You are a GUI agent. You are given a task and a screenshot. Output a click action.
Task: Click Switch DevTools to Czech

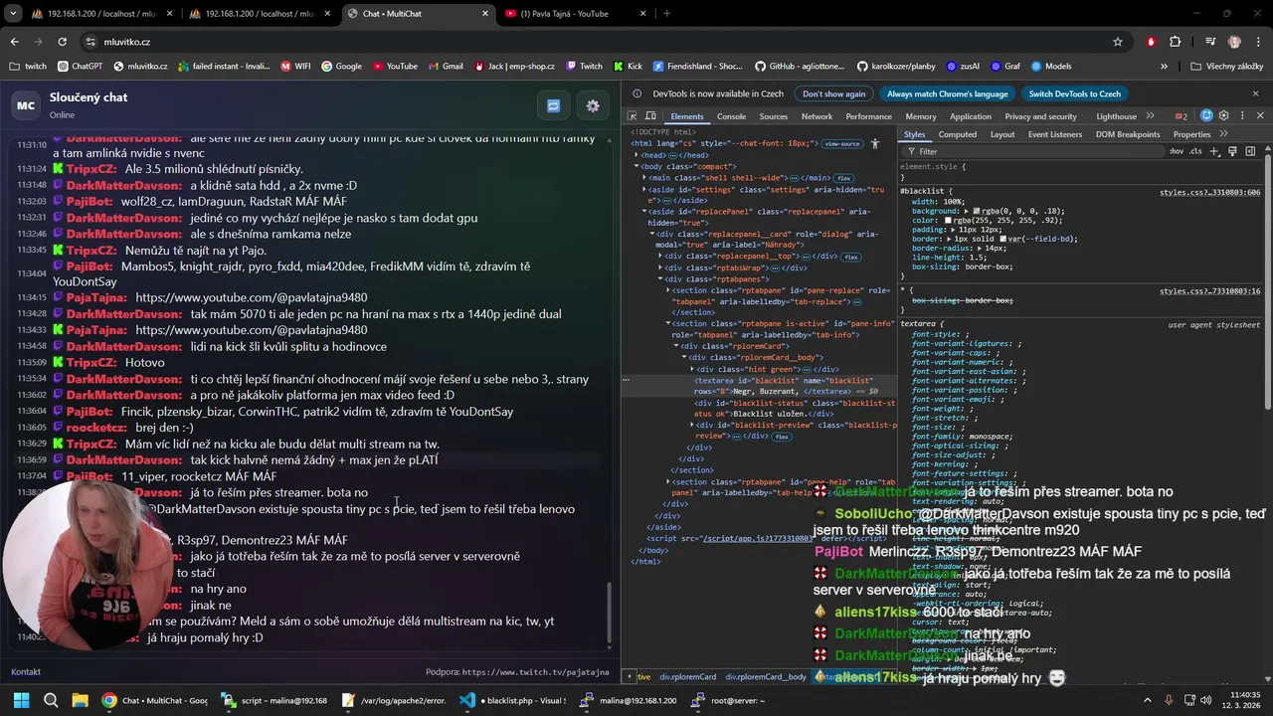click(x=1074, y=93)
